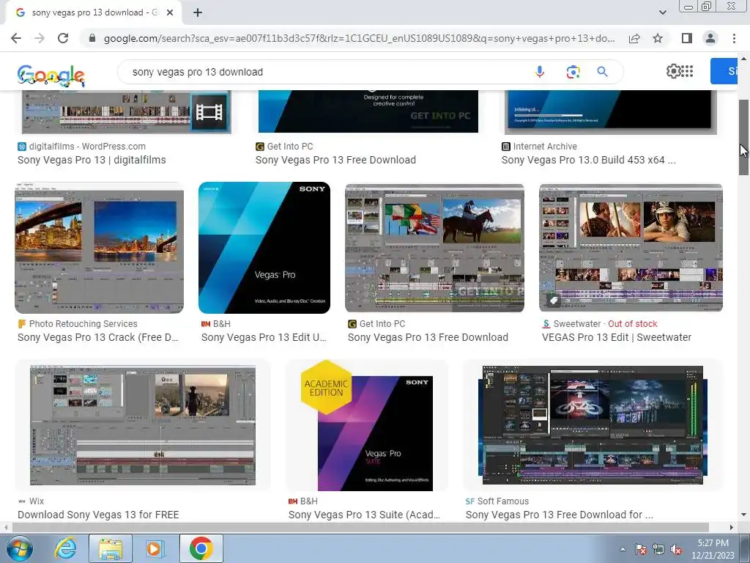The width and height of the screenshot is (750, 563).
Task: Start voice search with microphone
Action: [540, 72]
